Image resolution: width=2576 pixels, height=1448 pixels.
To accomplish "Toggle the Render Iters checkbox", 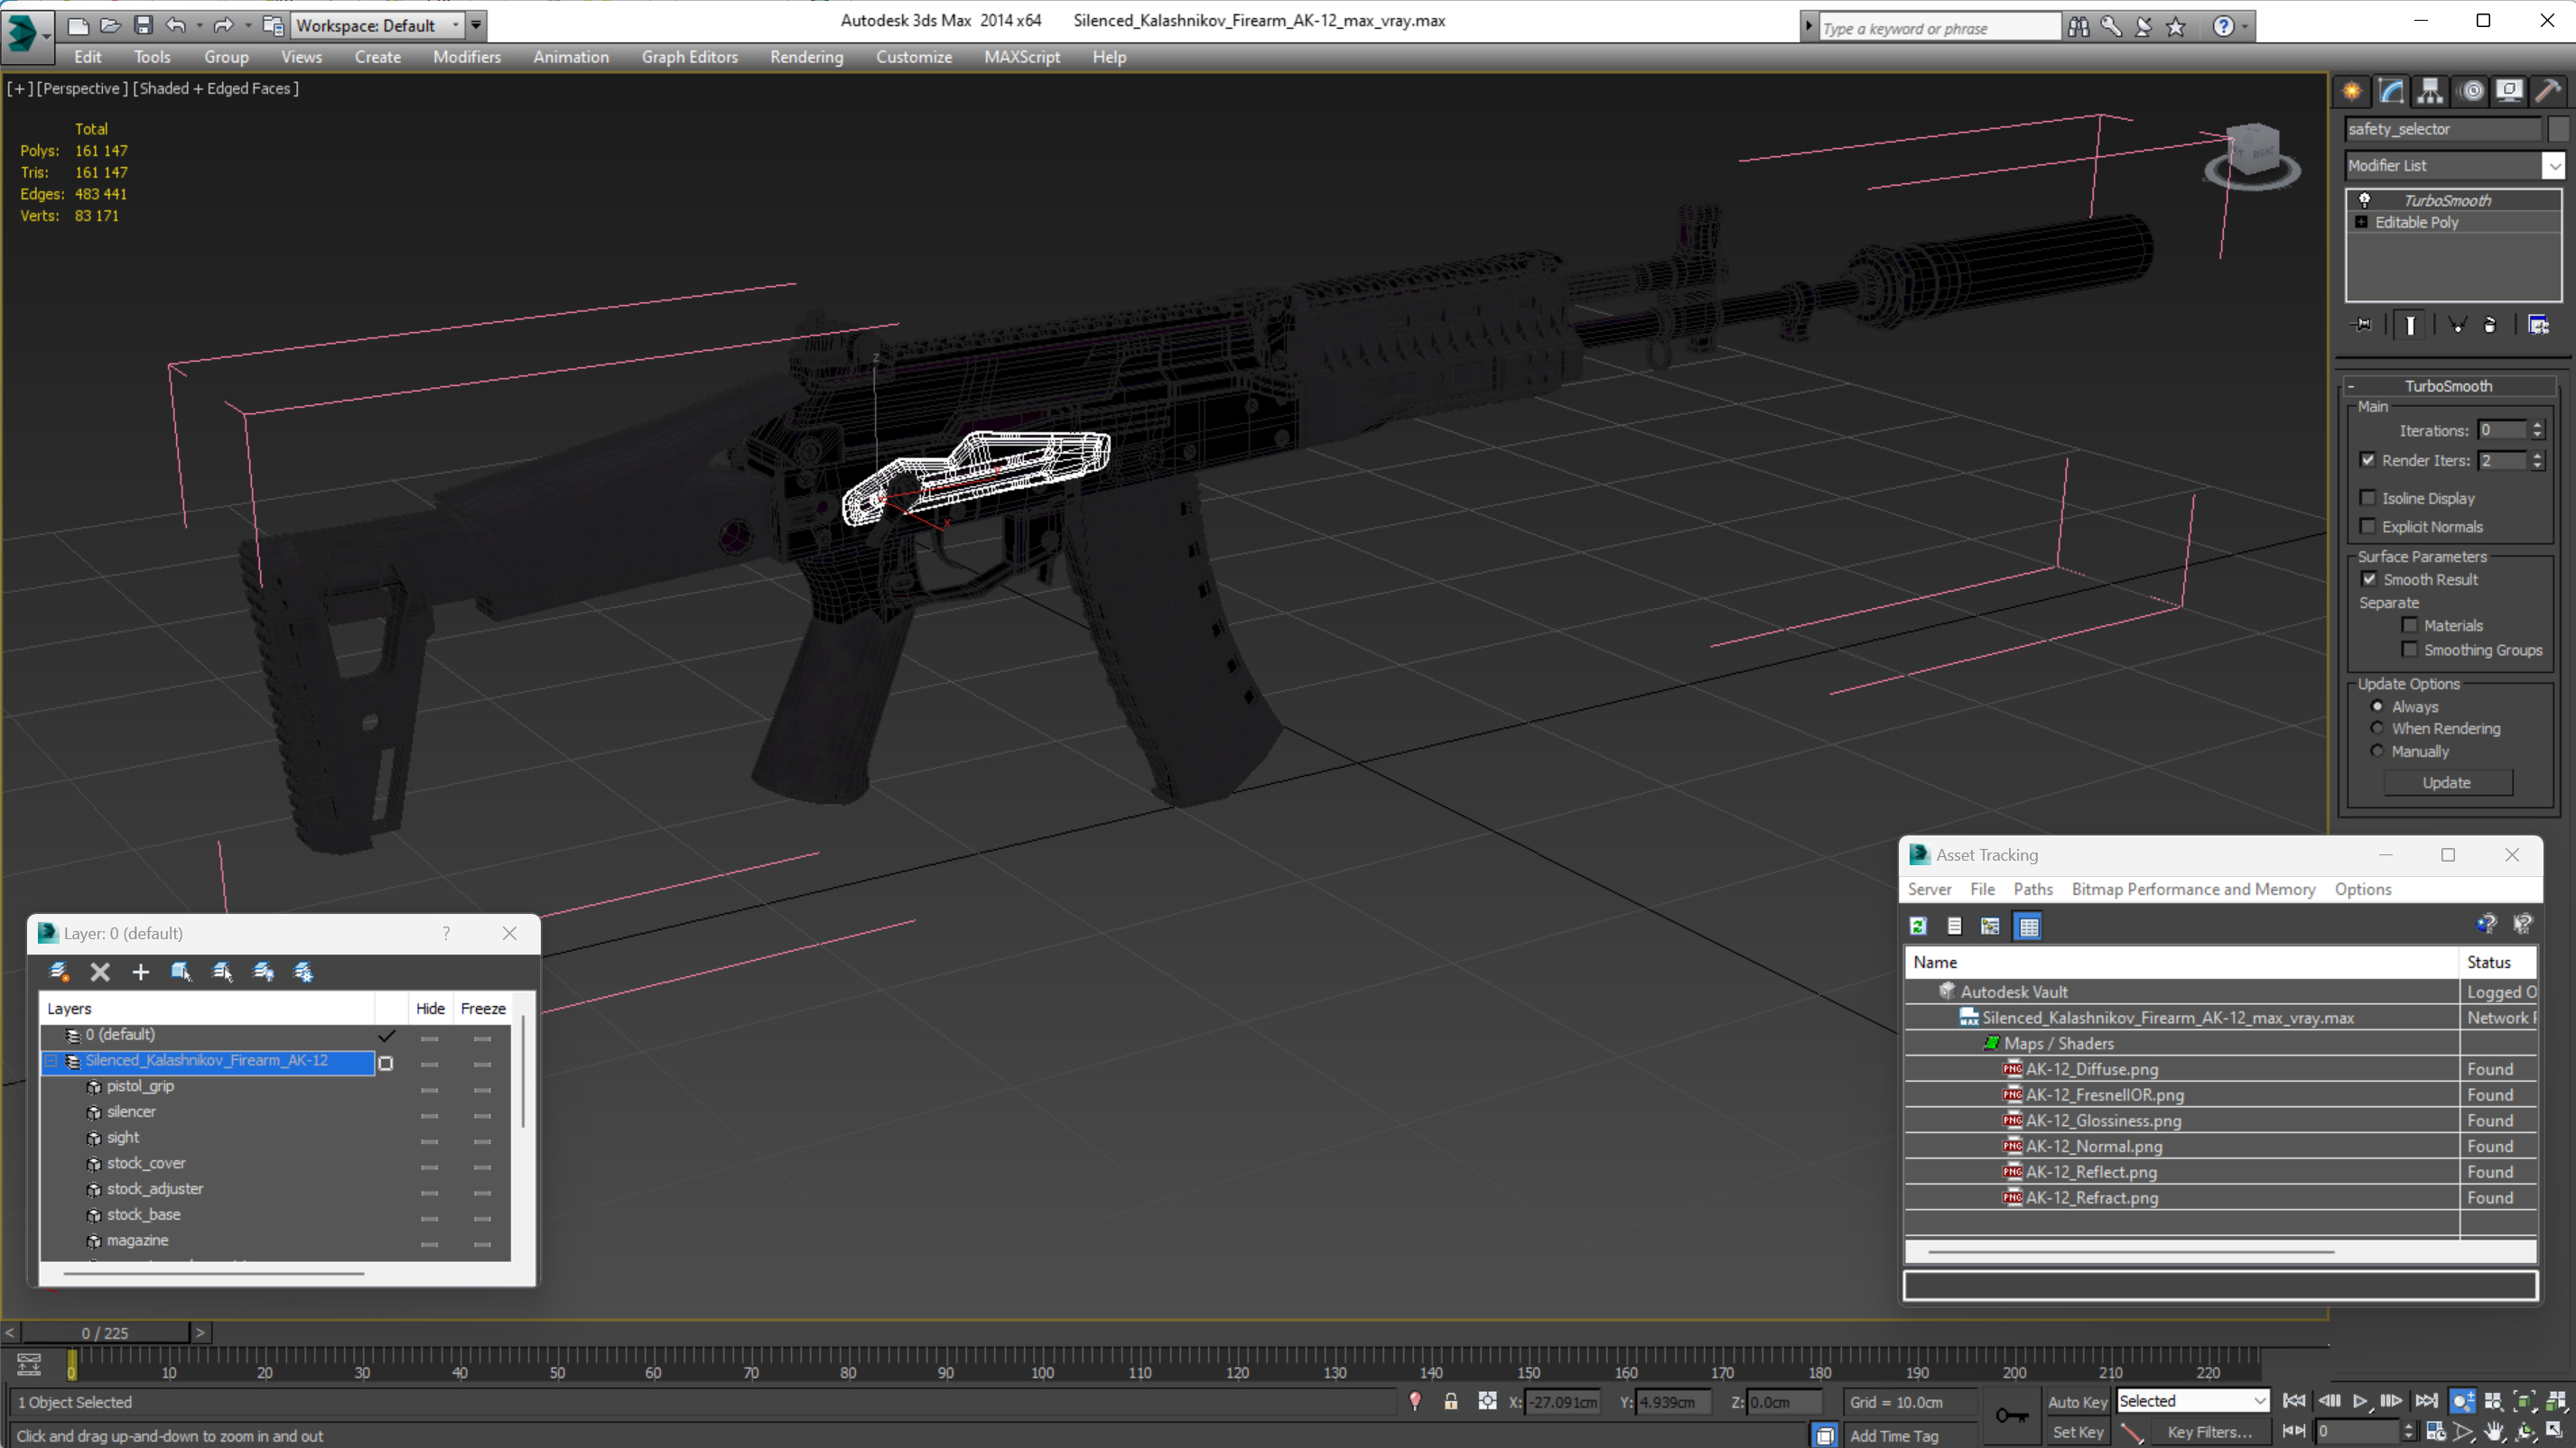I will 2368,461.
